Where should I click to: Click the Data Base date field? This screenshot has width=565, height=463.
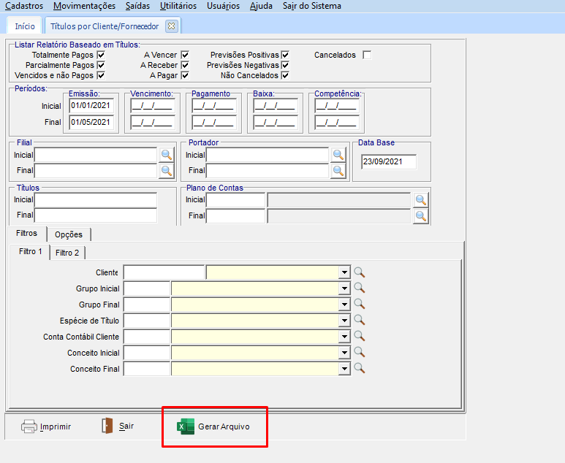[388, 162]
